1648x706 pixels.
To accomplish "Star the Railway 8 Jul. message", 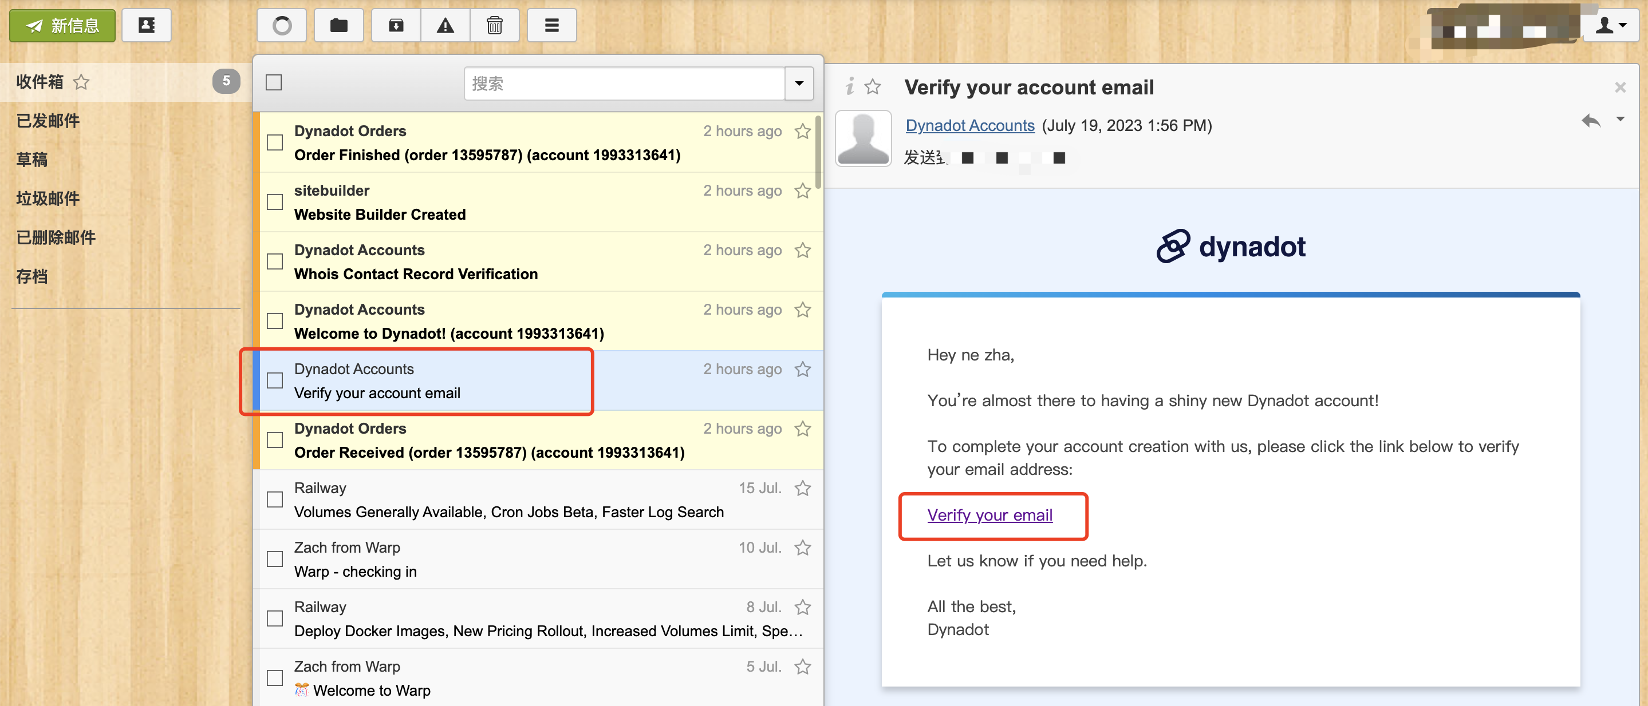I will coord(803,607).
